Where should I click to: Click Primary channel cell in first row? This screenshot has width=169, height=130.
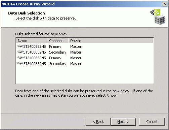(55, 46)
